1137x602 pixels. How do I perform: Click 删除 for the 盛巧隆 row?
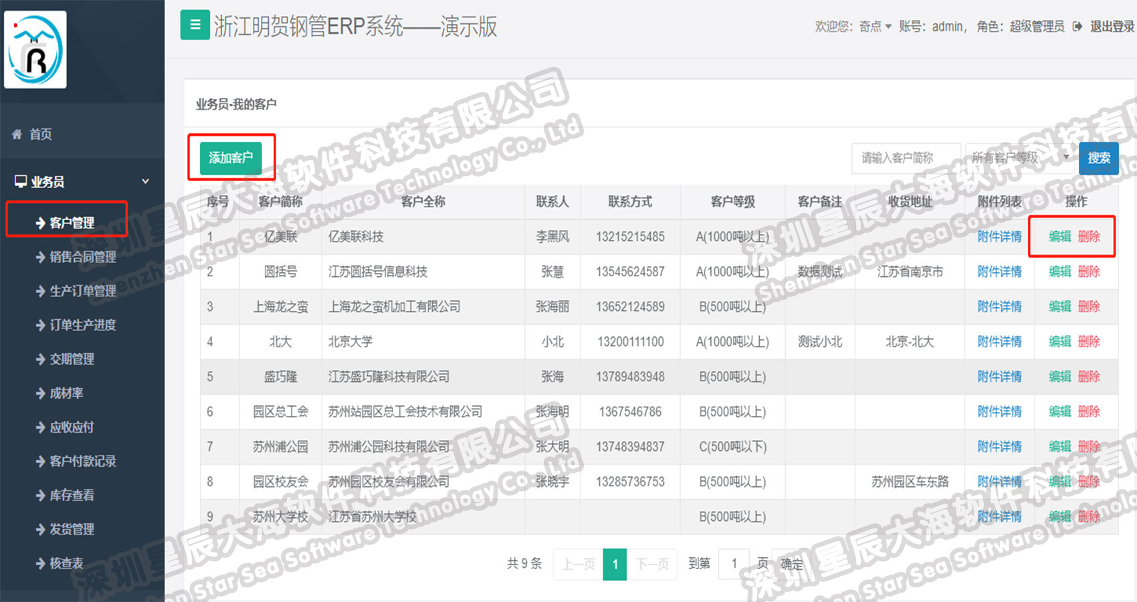tap(1089, 377)
